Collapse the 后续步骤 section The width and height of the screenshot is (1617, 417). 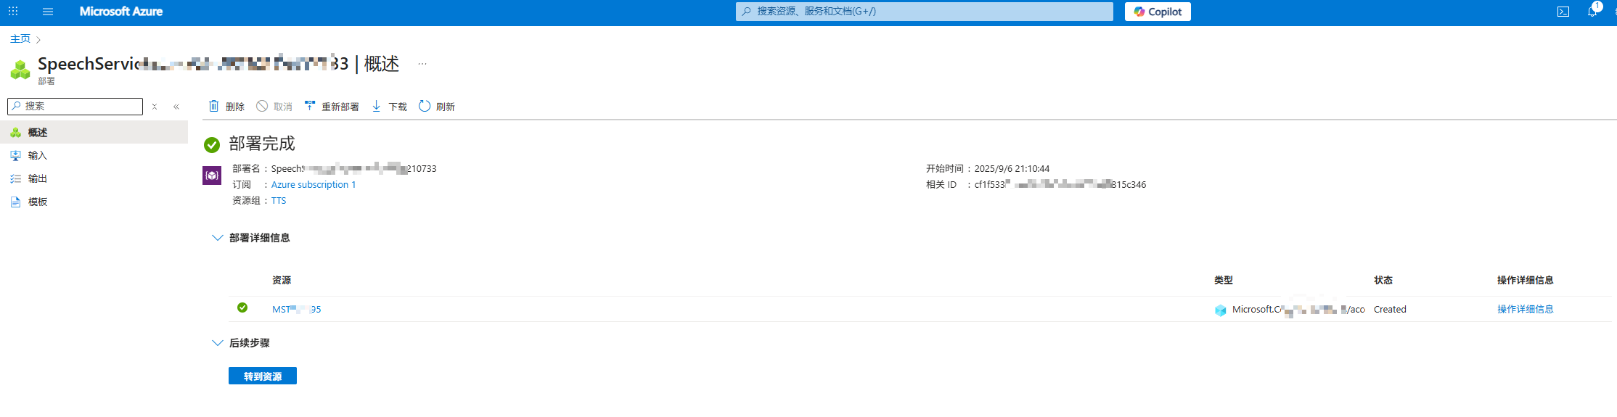point(240,343)
